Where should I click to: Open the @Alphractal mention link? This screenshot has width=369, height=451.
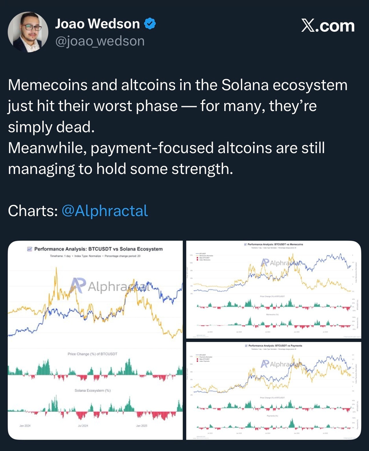105,211
